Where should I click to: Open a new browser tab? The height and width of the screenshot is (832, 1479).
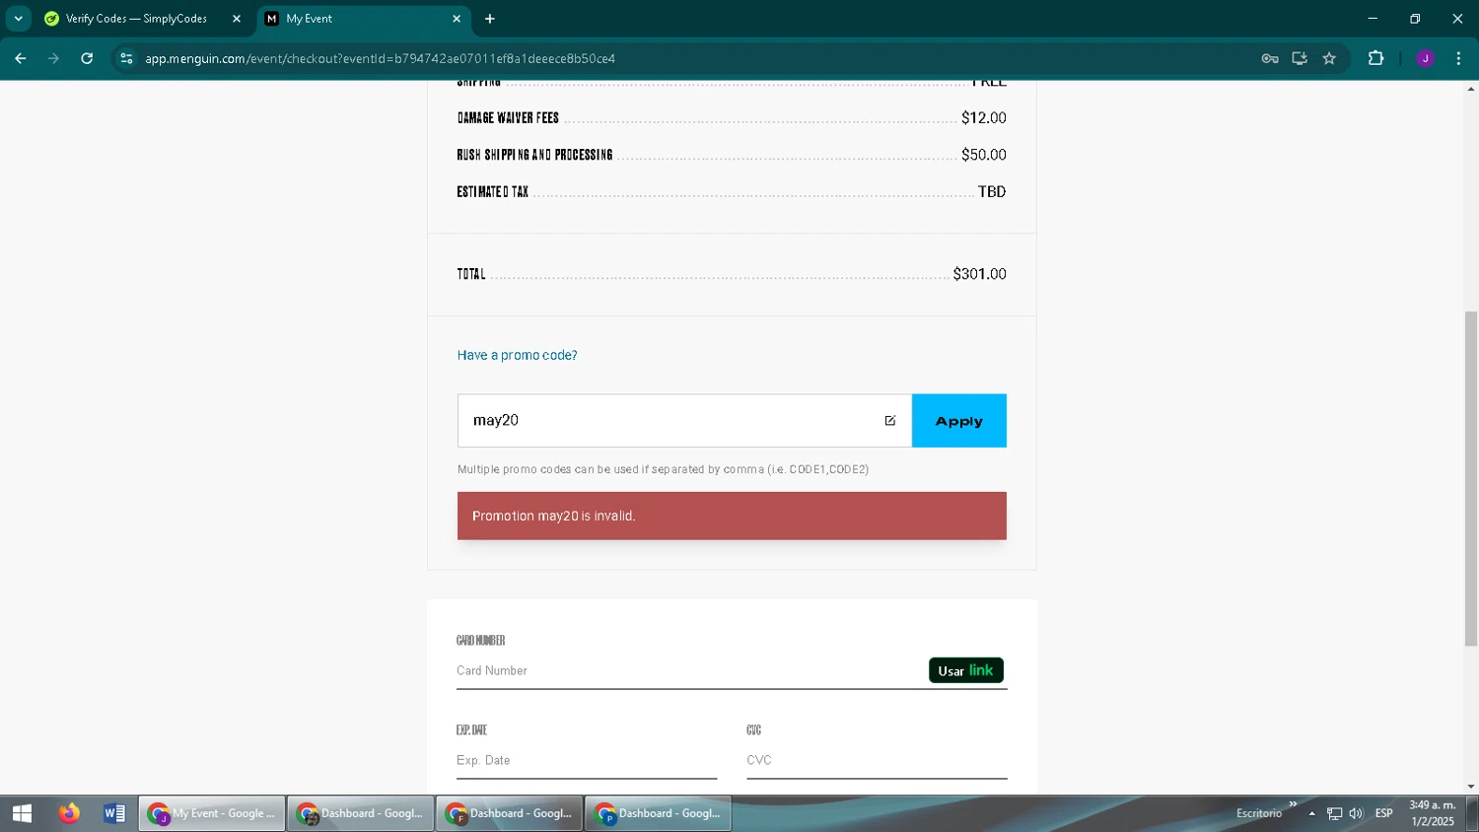click(490, 18)
